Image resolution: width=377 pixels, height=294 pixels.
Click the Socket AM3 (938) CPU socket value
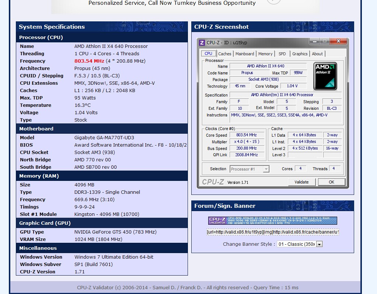pos(94,153)
